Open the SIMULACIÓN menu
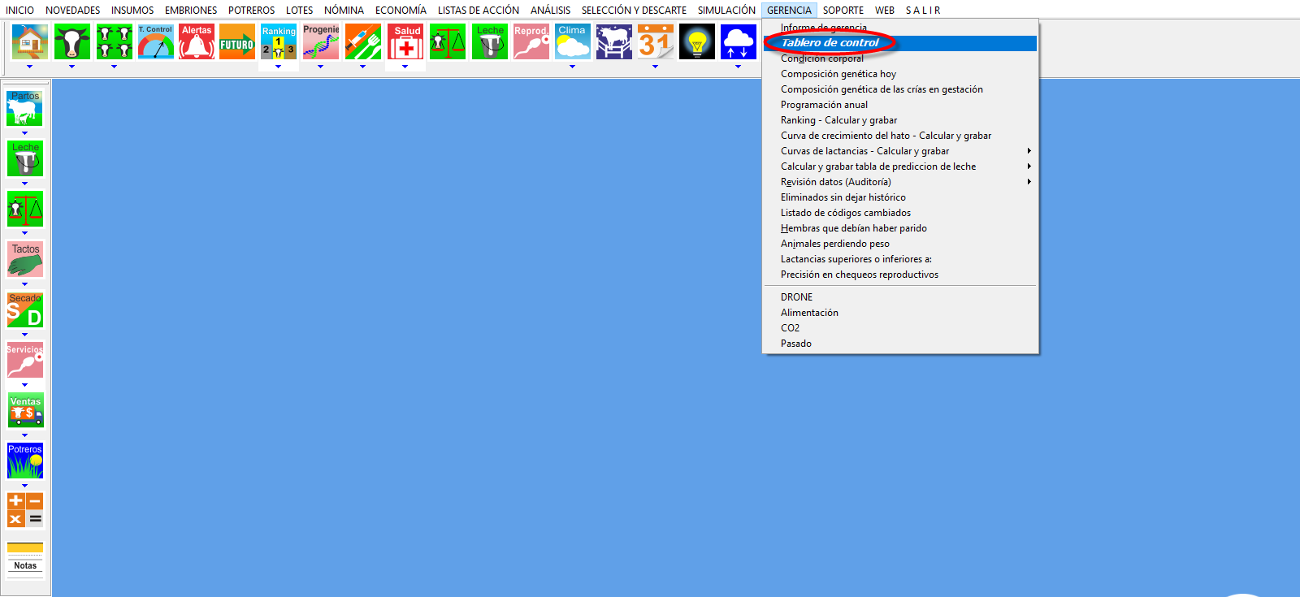 (726, 11)
